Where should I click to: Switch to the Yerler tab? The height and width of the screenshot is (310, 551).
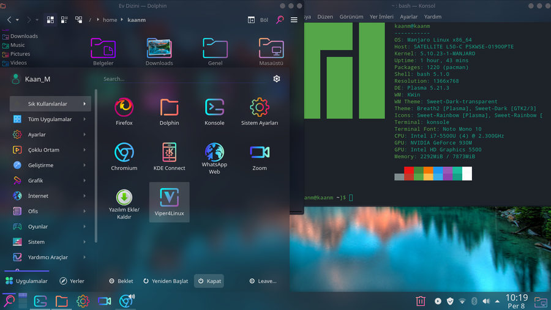coord(72,281)
